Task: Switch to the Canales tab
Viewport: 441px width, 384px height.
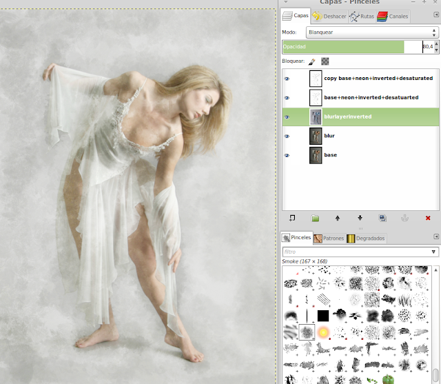Action: (393, 16)
